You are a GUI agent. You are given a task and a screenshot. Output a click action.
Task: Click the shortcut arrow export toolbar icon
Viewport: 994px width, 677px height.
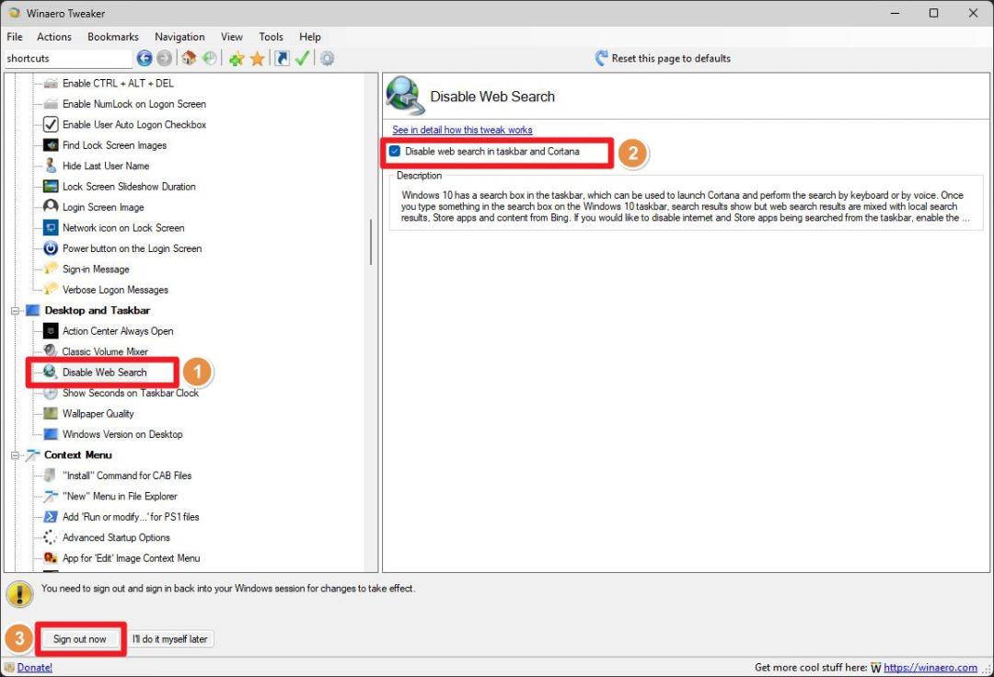[283, 58]
